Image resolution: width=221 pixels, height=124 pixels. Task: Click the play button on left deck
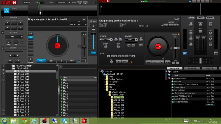tap(61, 61)
